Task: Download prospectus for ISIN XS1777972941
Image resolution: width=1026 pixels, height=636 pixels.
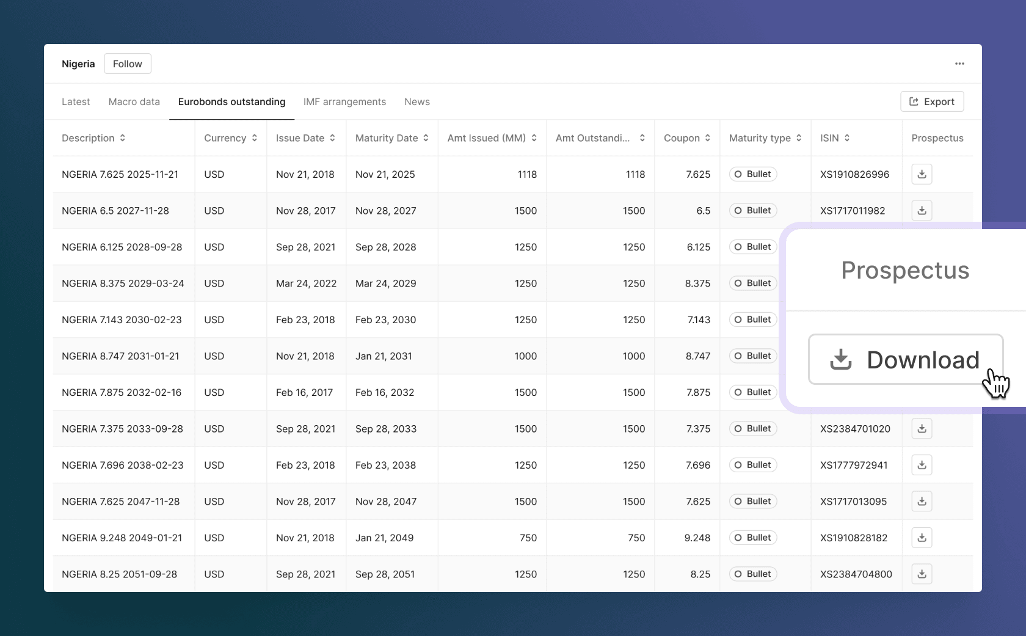Action: (922, 465)
